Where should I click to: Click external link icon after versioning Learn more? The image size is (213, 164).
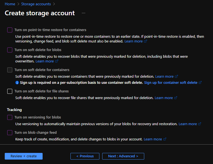(x=200, y=124)
